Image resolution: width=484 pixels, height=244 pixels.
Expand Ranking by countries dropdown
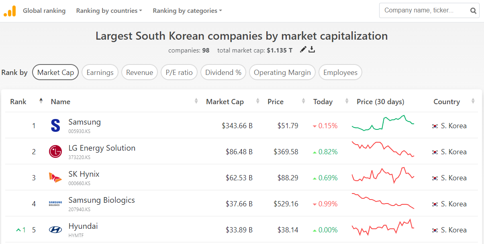[x=109, y=11]
